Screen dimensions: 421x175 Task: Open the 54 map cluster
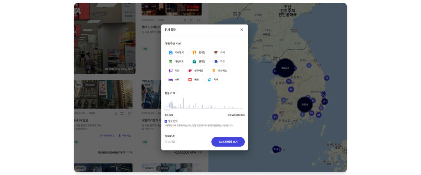291,89
